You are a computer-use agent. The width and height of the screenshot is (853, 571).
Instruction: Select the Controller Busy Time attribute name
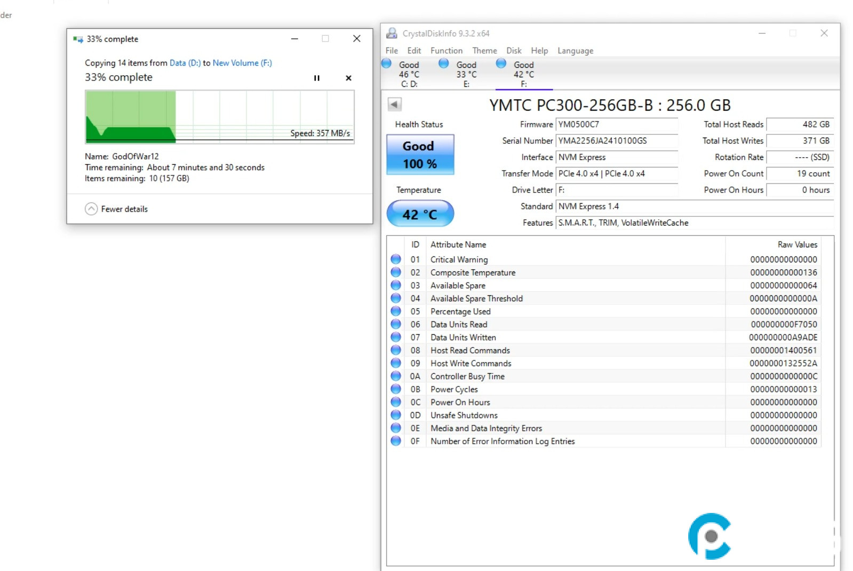click(x=467, y=376)
